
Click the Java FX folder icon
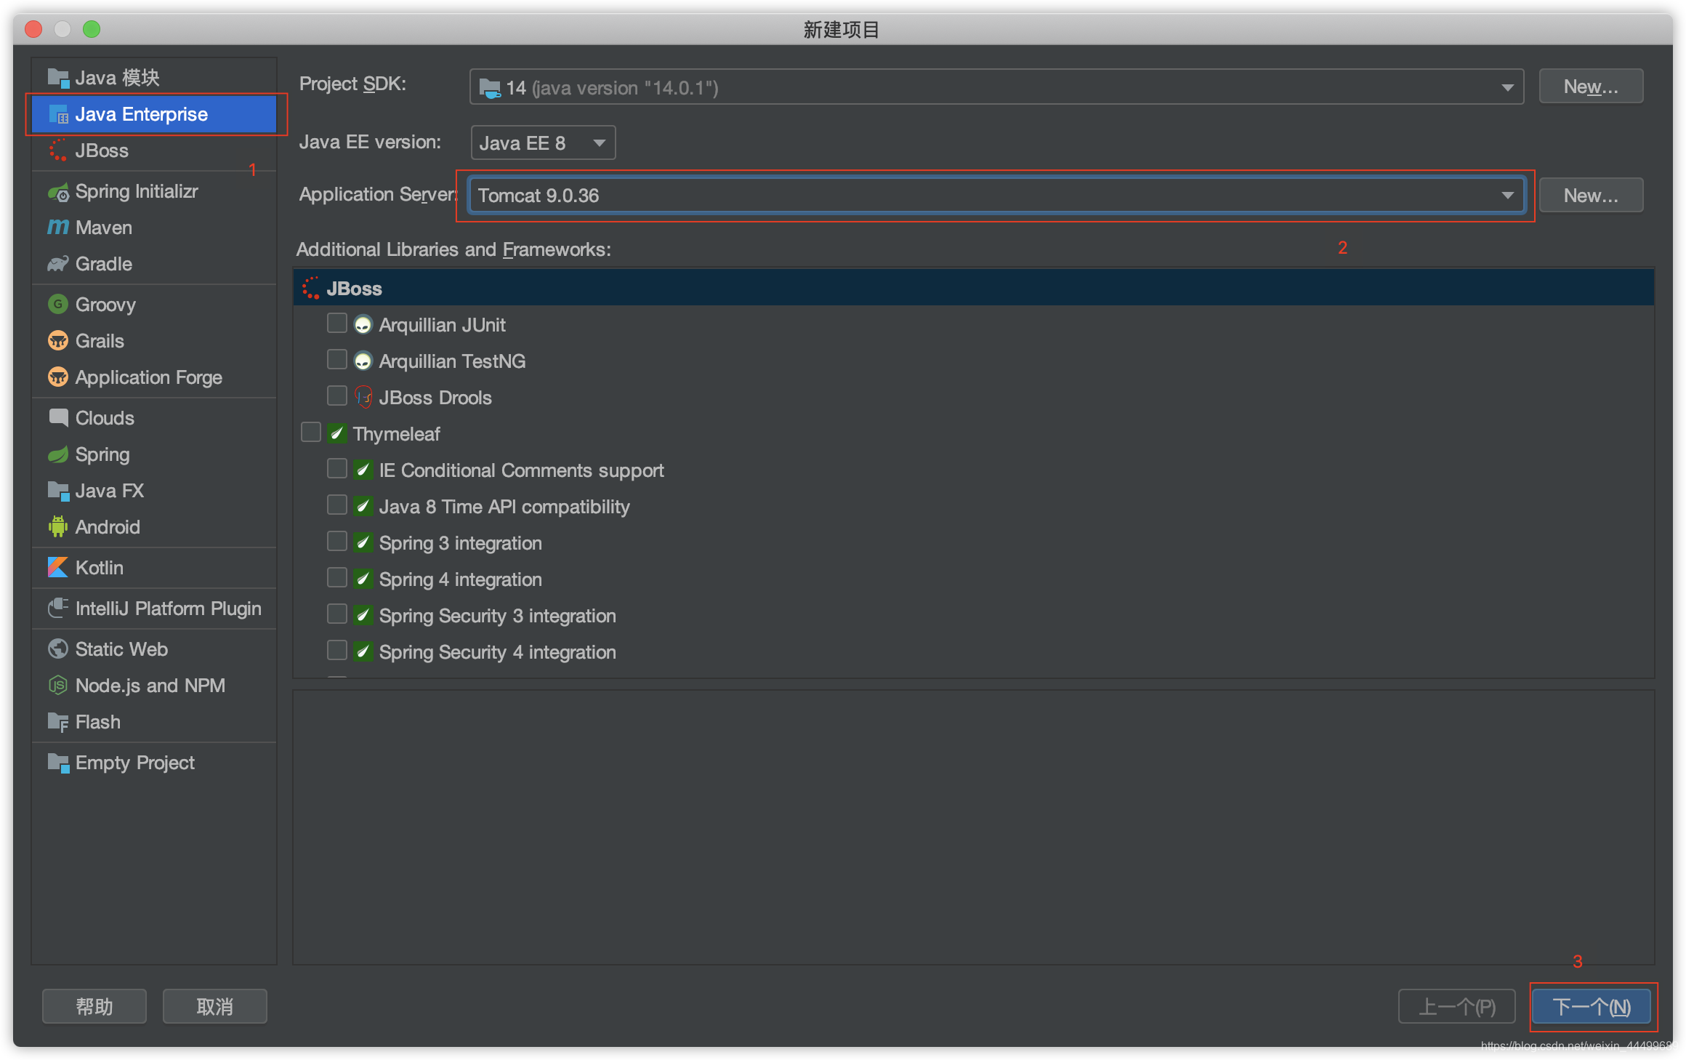pos(58,491)
